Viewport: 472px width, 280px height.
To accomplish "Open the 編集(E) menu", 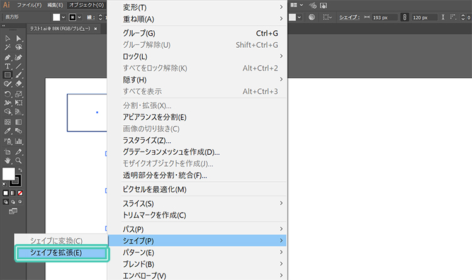I will [x=55, y=5].
